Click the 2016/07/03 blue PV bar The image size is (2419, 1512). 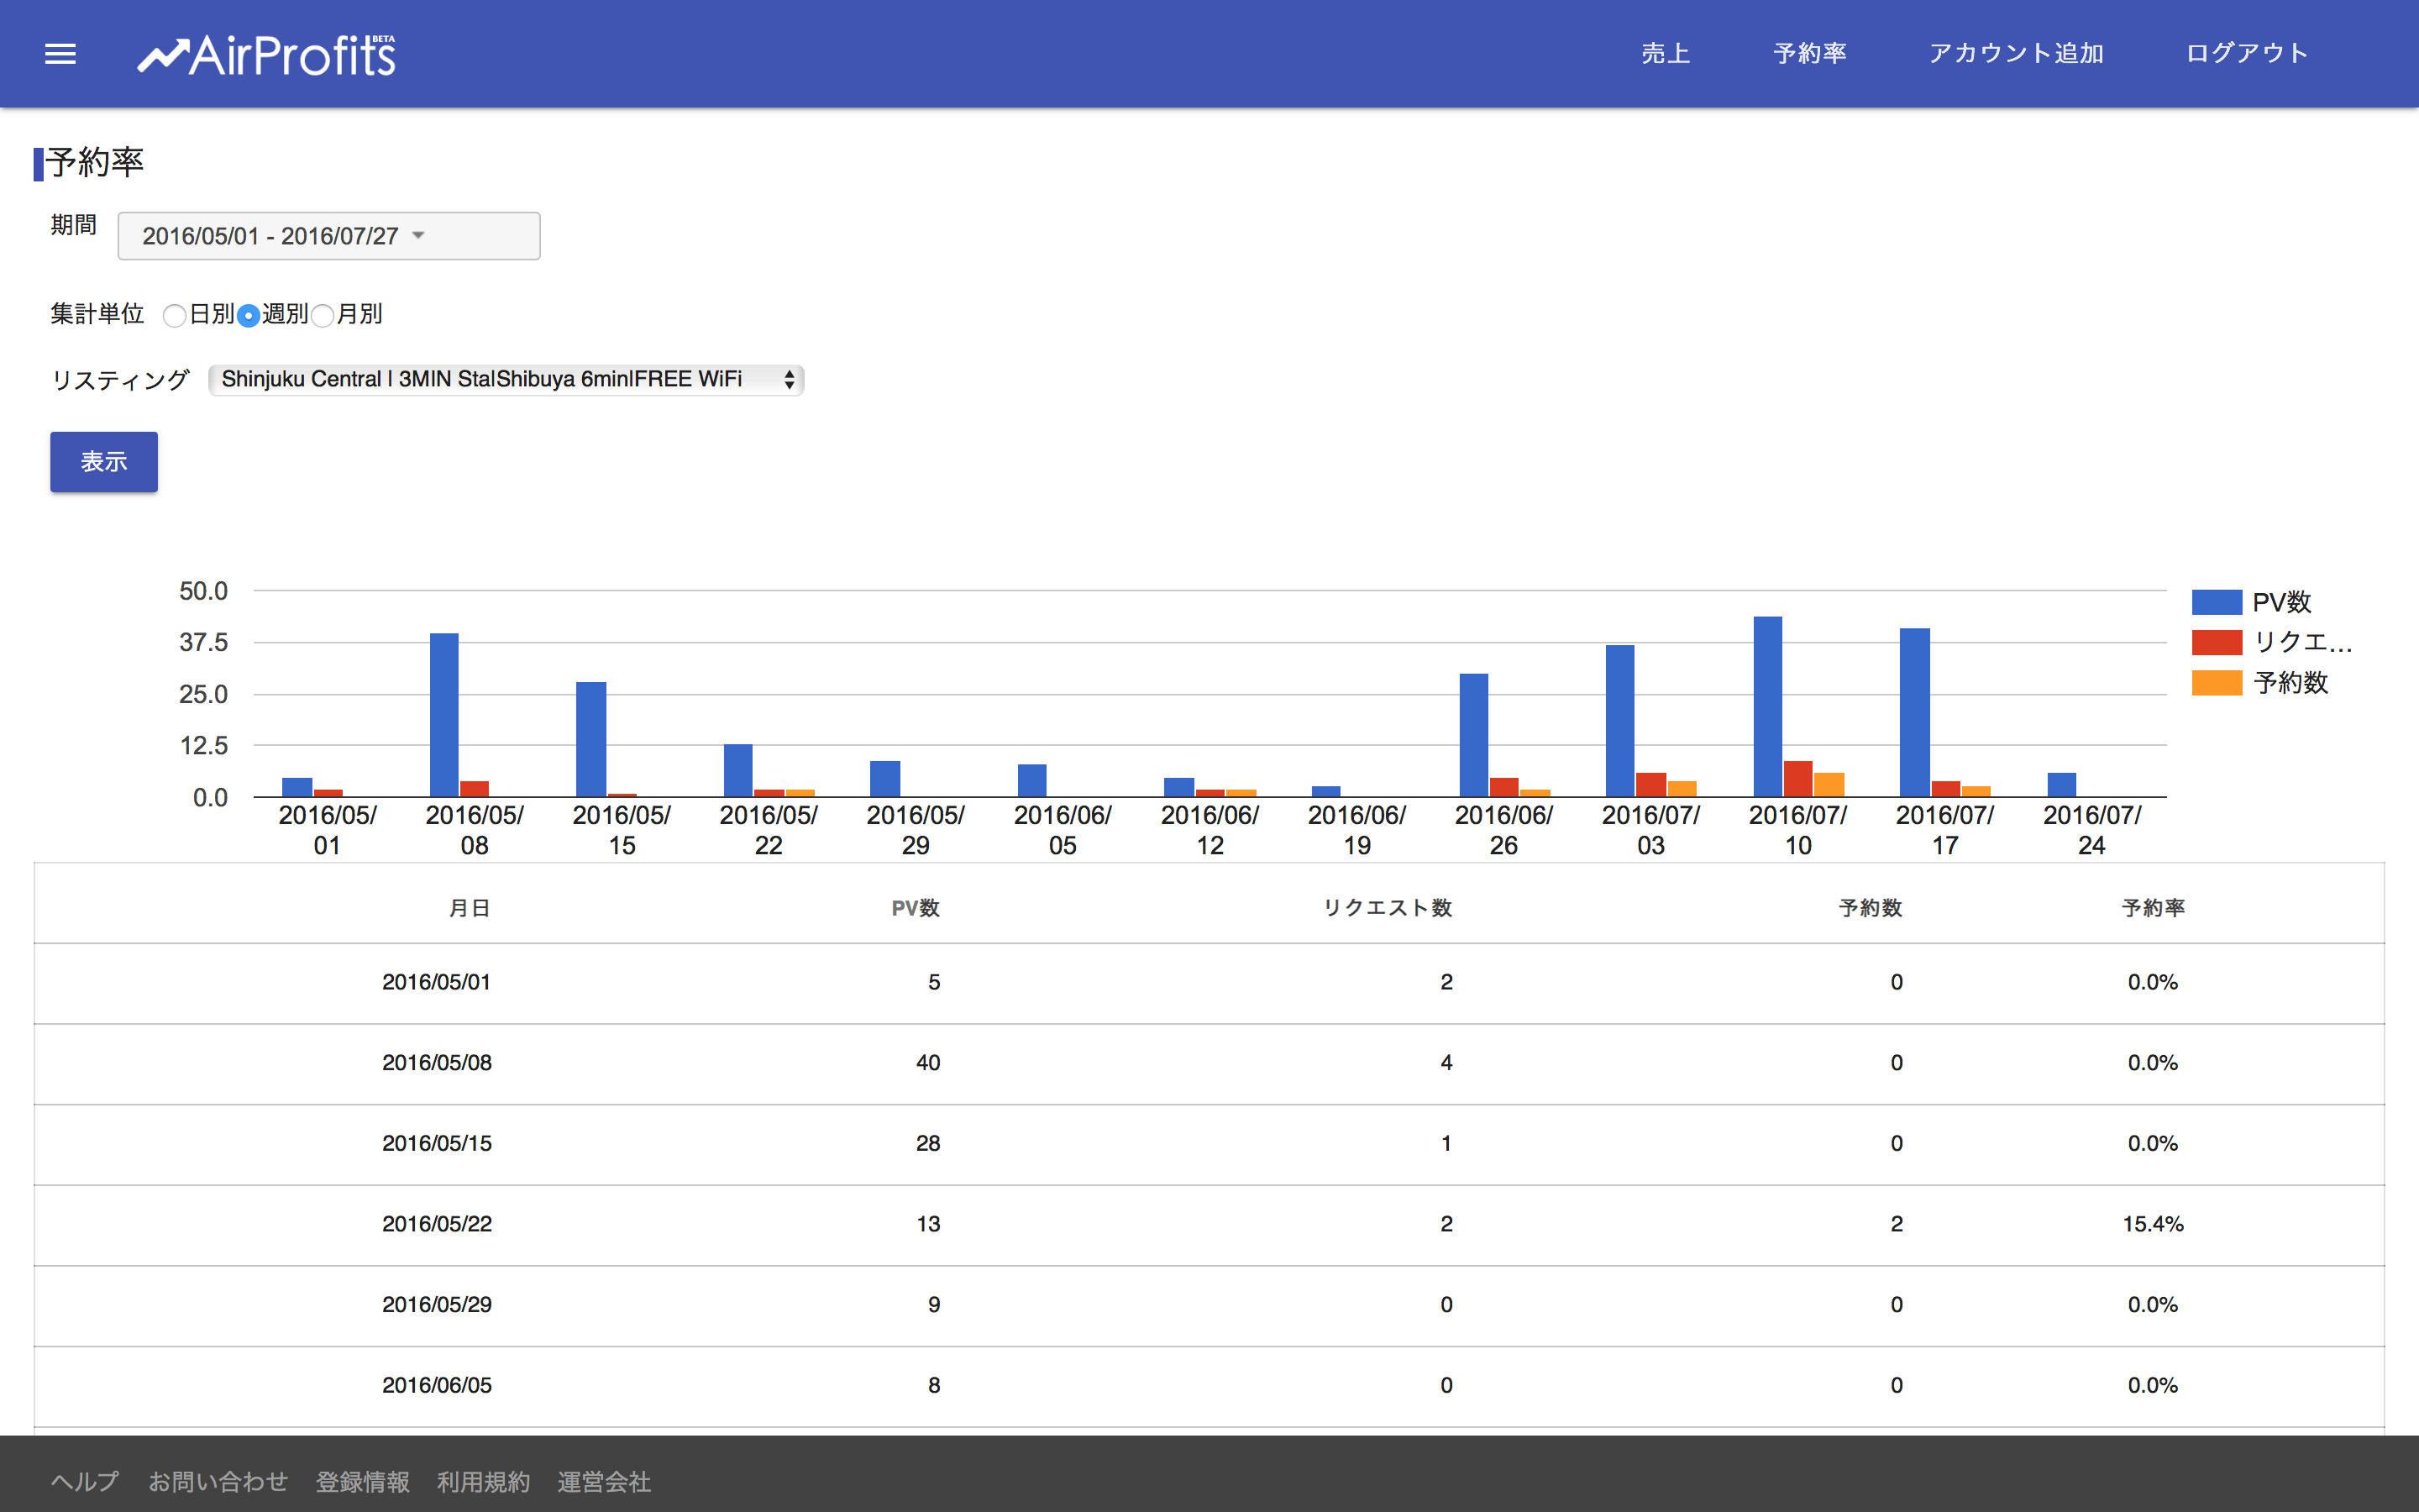[x=1620, y=721]
